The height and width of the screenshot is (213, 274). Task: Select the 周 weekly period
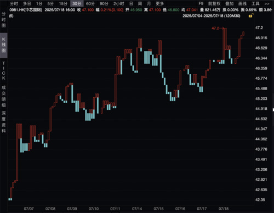[140, 3]
